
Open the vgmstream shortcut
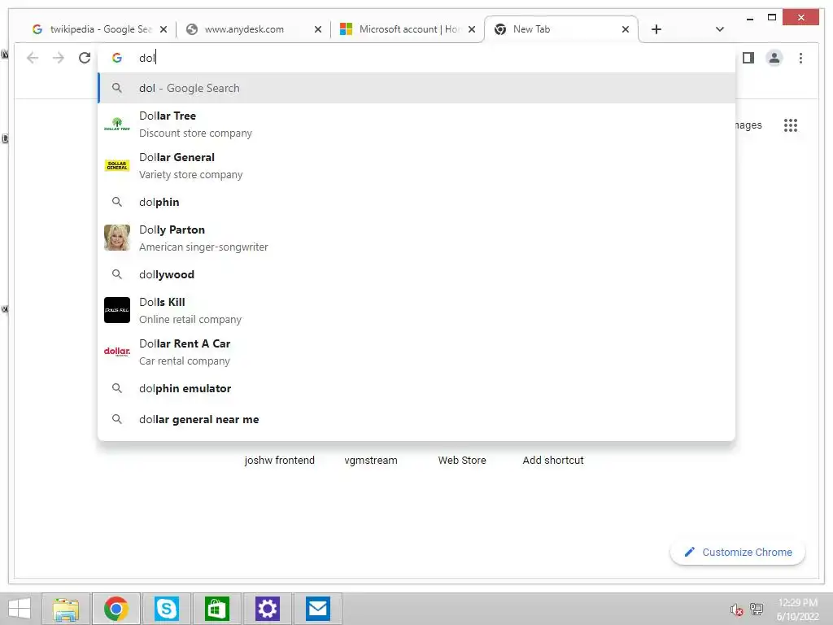371,461
